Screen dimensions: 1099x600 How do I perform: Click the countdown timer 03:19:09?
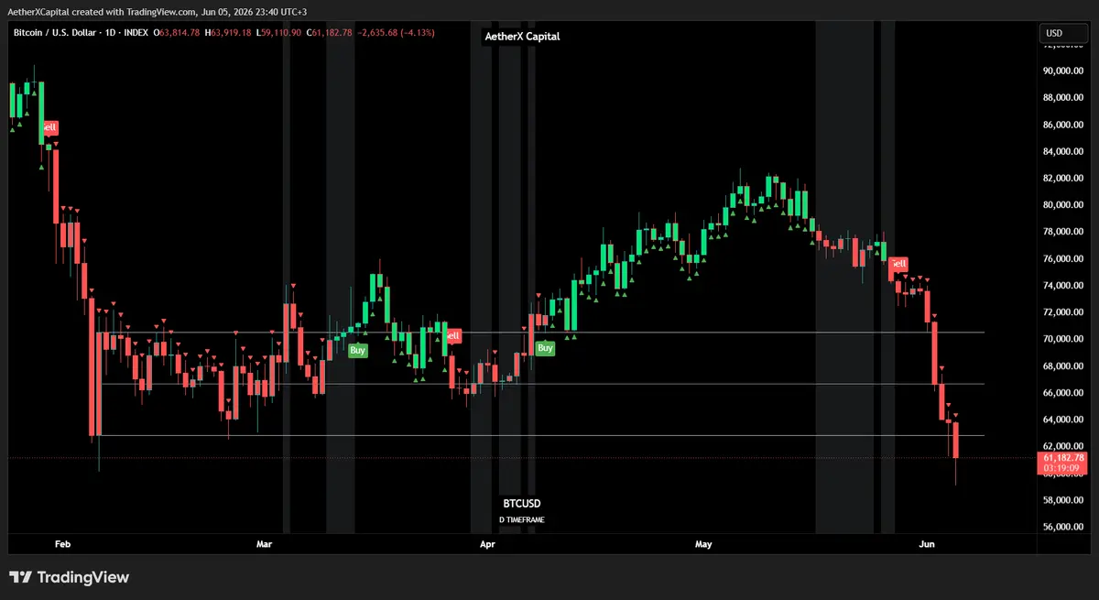coord(1060,467)
